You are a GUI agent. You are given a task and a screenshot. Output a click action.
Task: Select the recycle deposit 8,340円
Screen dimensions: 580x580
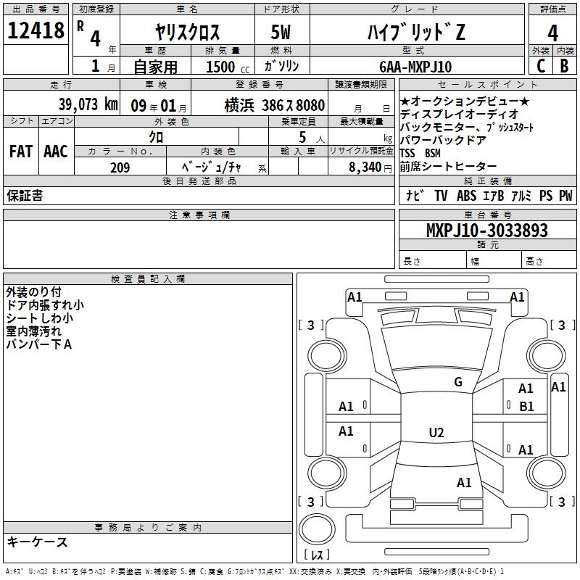click(370, 167)
